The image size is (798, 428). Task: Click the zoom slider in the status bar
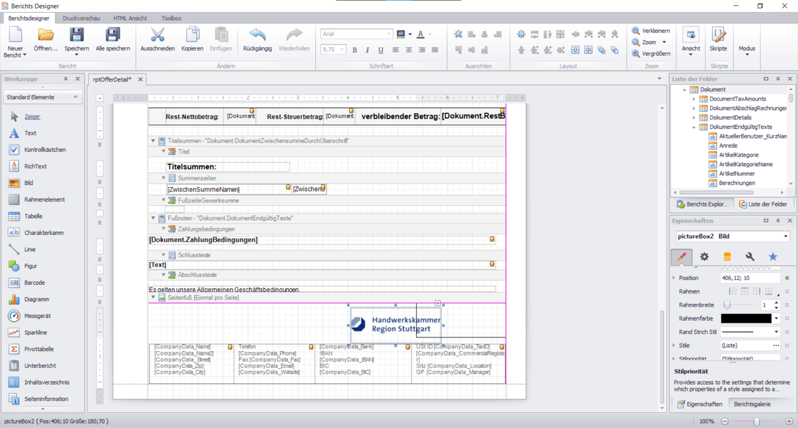coord(756,421)
